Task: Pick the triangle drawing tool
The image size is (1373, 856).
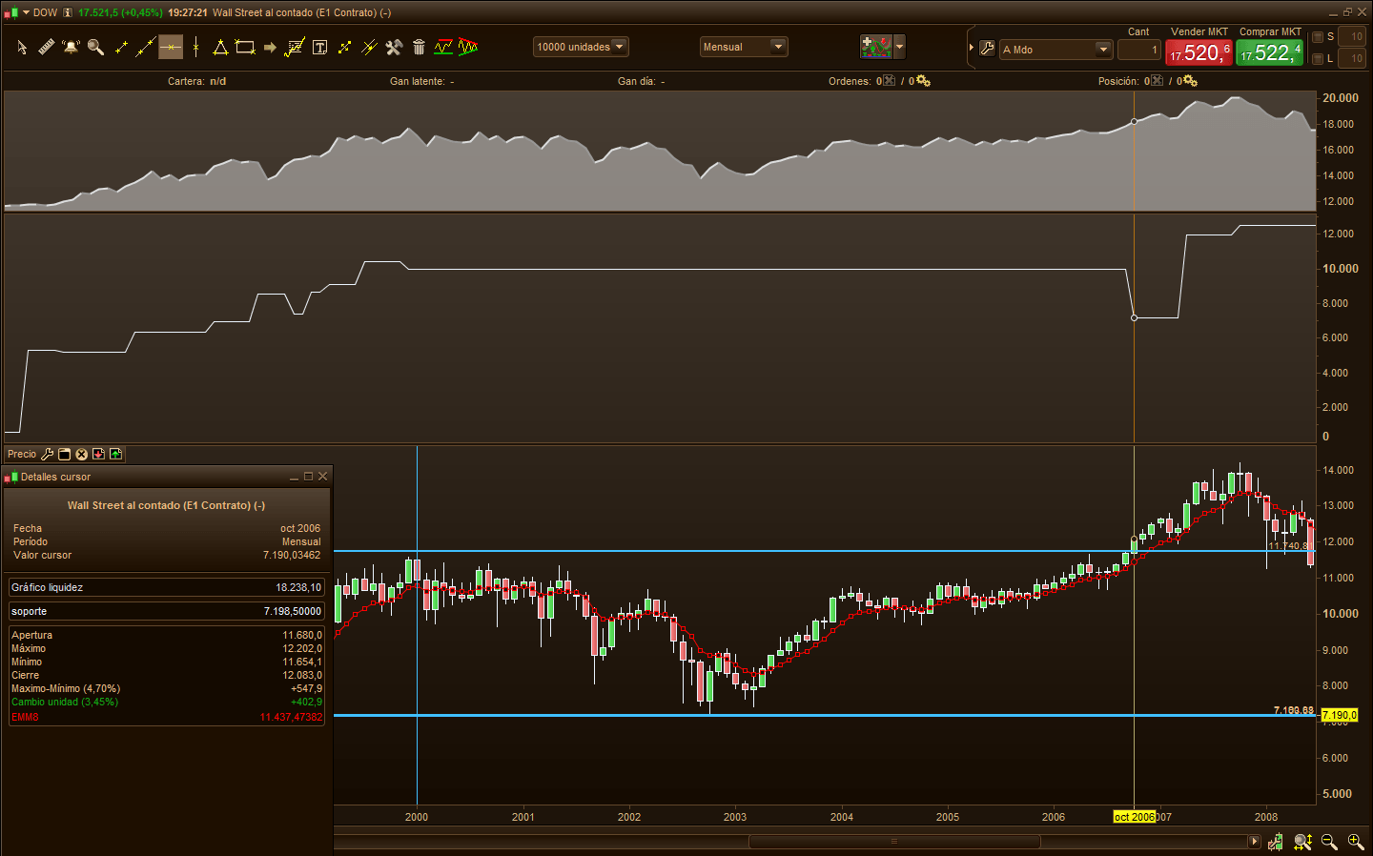Action: (x=220, y=47)
